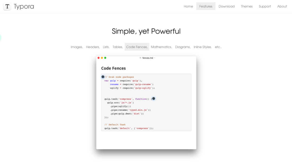Click the document icon beside fences.md

click(140, 58)
